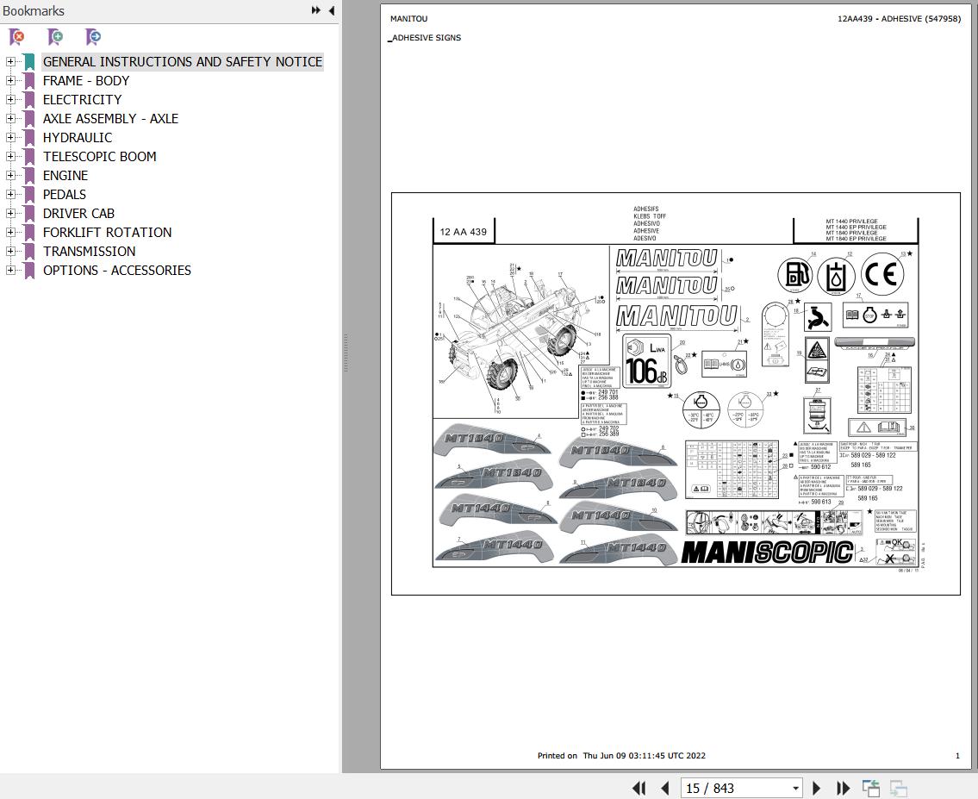Jump to AXLE ASSEMBLY - AXLE bookmark
The image size is (978, 799).
110,118
